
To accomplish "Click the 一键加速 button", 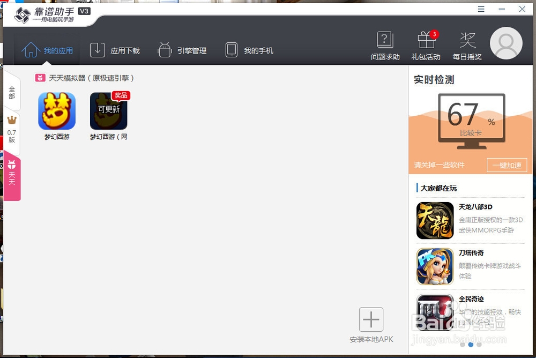I will coord(507,166).
